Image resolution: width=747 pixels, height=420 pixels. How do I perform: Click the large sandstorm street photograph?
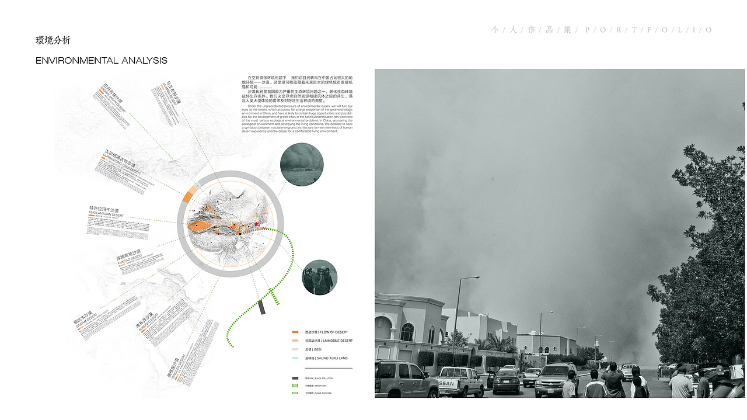coord(560,234)
